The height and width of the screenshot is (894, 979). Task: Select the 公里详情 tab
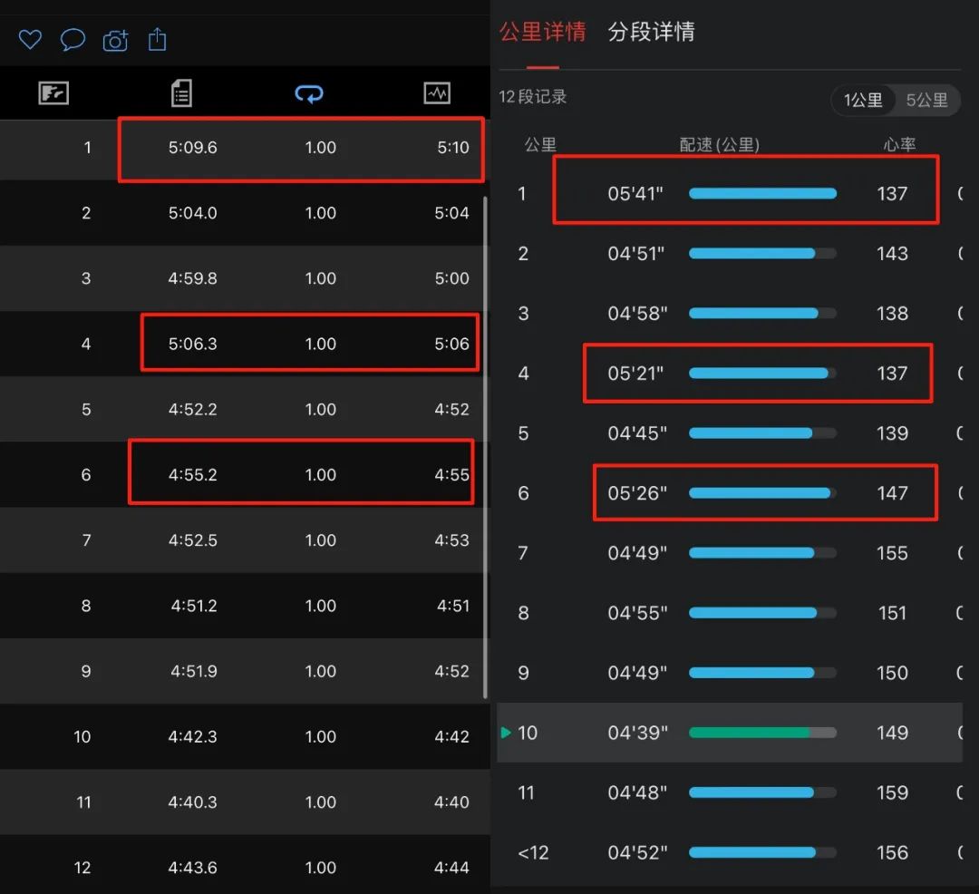click(542, 33)
